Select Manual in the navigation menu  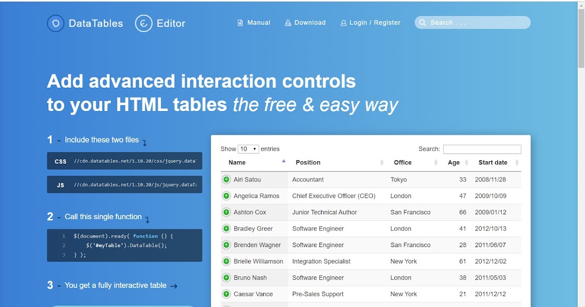[x=258, y=22]
